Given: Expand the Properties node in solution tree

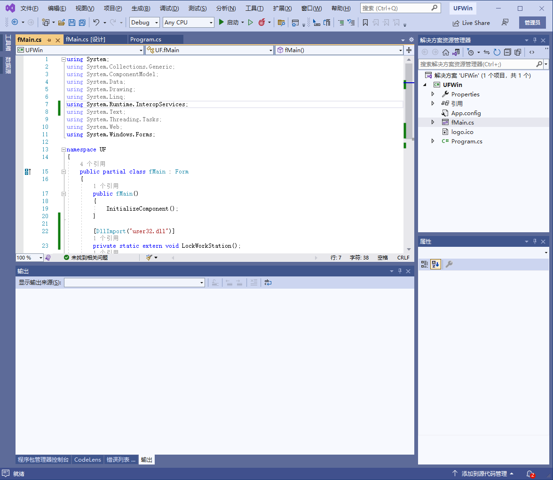Looking at the screenshot, I should point(433,94).
